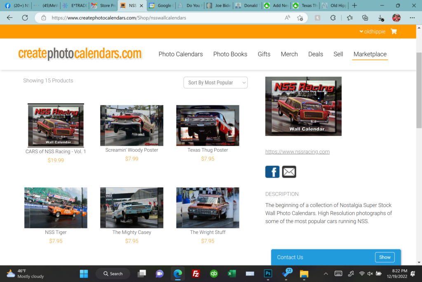
Task: Mute system volume via the speaker icon
Action: point(370,273)
